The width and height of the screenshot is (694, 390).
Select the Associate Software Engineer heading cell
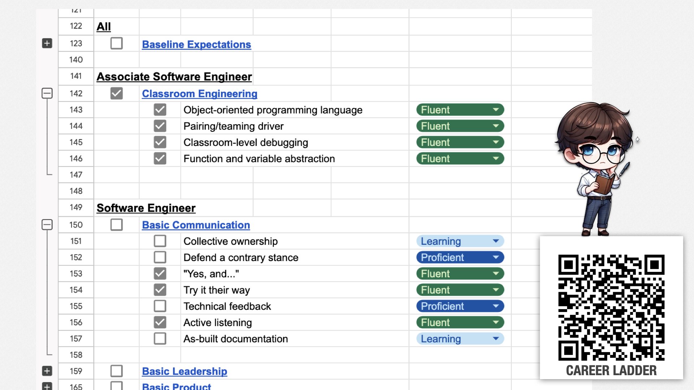174,77
